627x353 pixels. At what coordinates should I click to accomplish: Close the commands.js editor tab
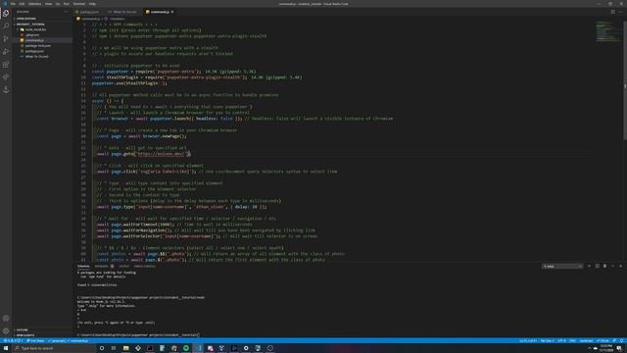[172, 12]
